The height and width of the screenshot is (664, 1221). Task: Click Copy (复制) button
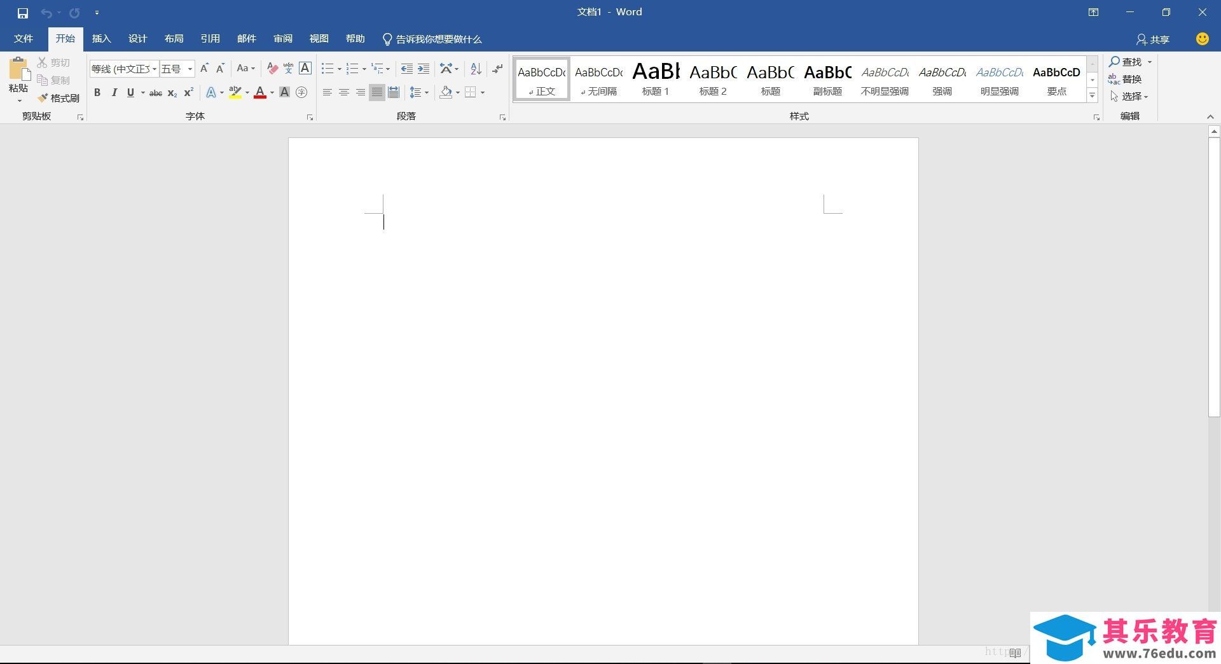click(53, 80)
